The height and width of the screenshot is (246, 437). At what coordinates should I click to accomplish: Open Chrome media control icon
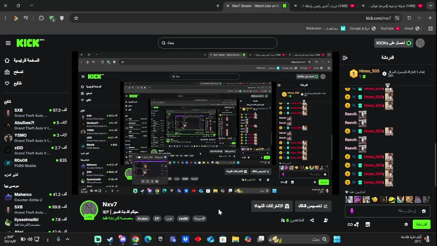coord(26,18)
